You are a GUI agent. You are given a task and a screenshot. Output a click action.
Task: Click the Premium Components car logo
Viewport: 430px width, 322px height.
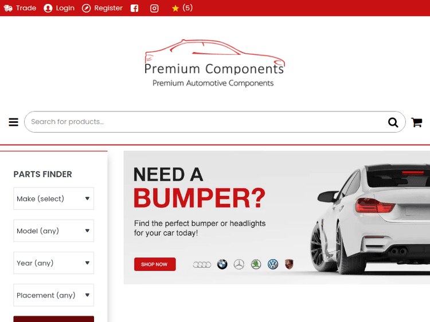coord(214,63)
